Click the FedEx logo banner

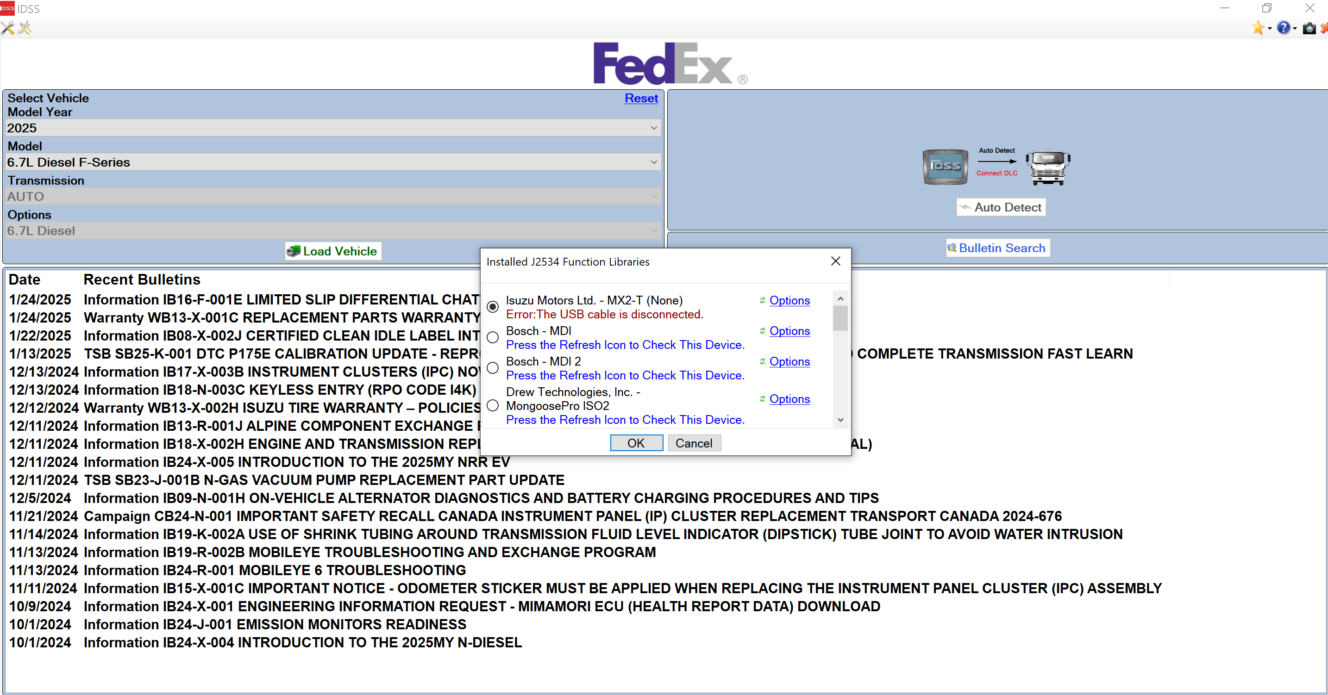(x=670, y=63)
